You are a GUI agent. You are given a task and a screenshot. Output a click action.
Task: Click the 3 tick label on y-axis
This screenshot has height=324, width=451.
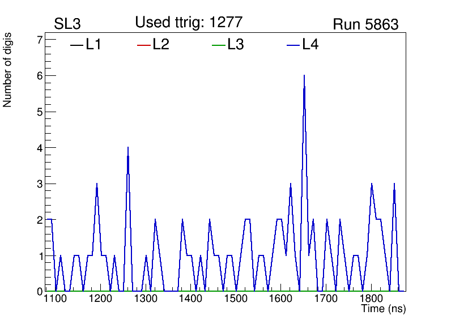(40, 184)
